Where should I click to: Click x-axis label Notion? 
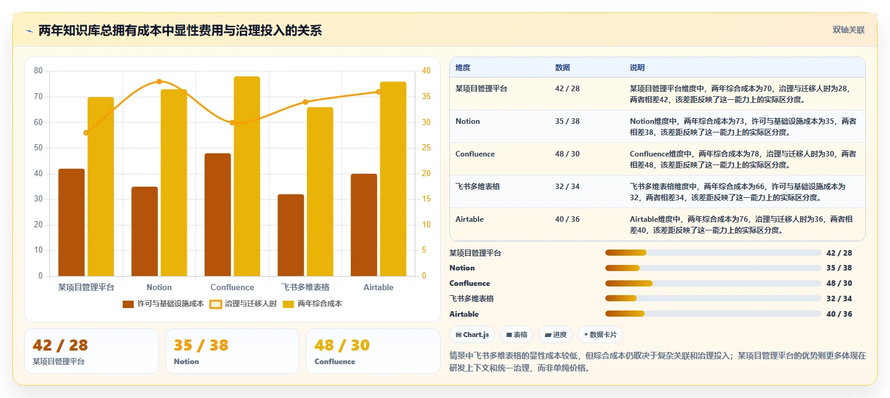(159, 287)
